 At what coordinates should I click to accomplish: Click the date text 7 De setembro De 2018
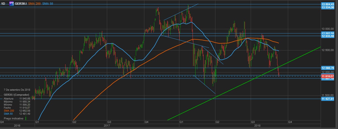[x=17, y=90]
